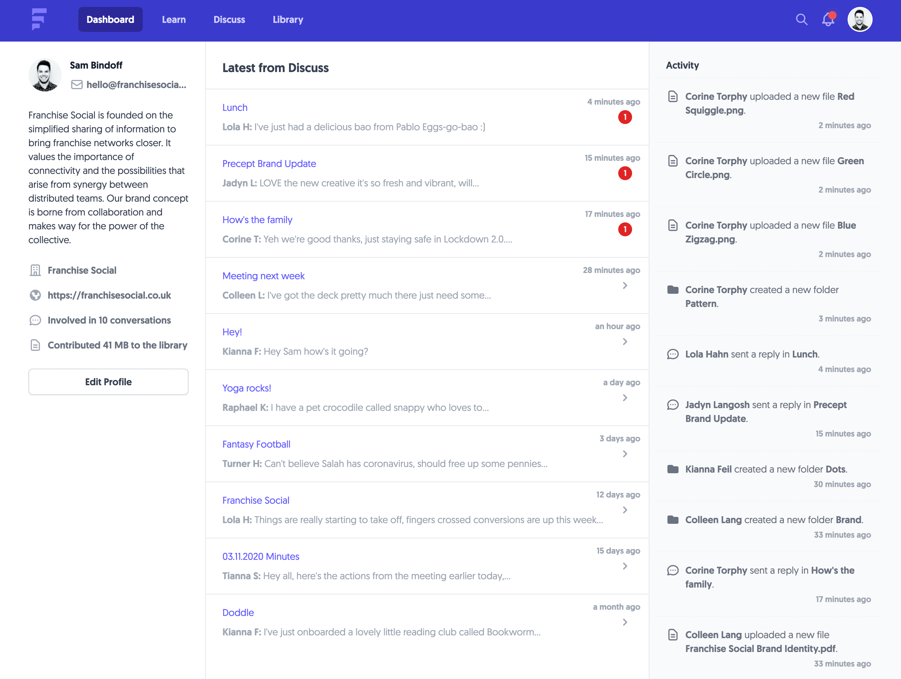Open the chevron for Yoga rocks! thread

pos(625,398)
